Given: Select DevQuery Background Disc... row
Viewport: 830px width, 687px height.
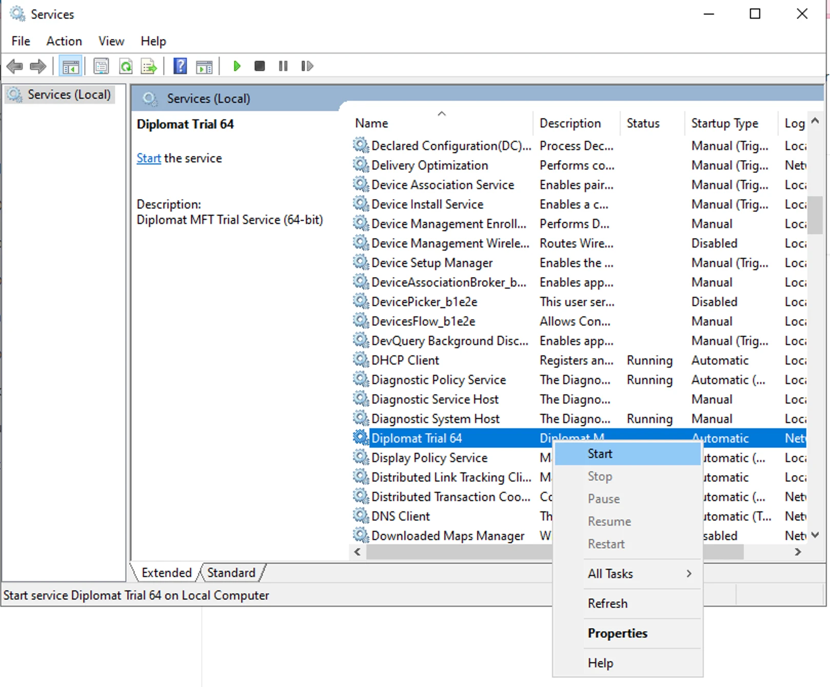Looking at the screenshot, I should tap(579, 340).
